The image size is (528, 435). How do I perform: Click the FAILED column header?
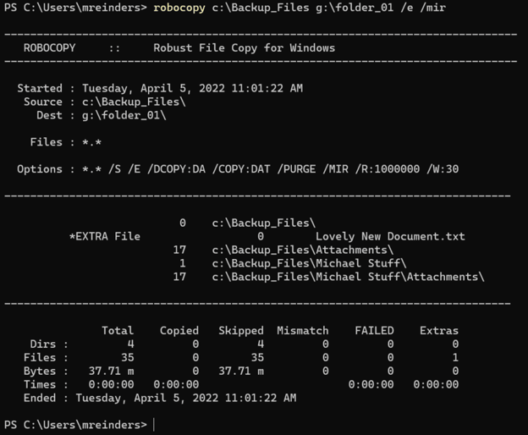pos(374,331)
